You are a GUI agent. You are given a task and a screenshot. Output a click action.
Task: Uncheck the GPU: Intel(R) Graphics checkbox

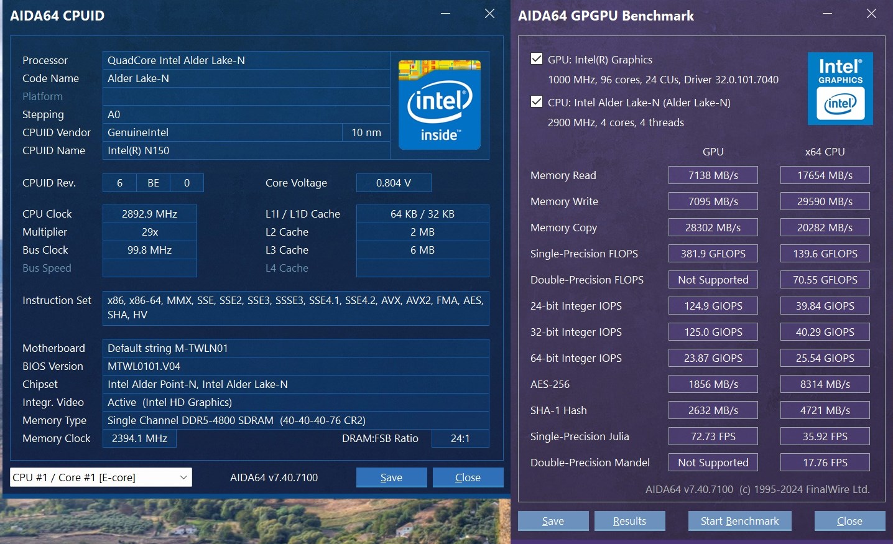pyautogui.click(x=537, y=59)
